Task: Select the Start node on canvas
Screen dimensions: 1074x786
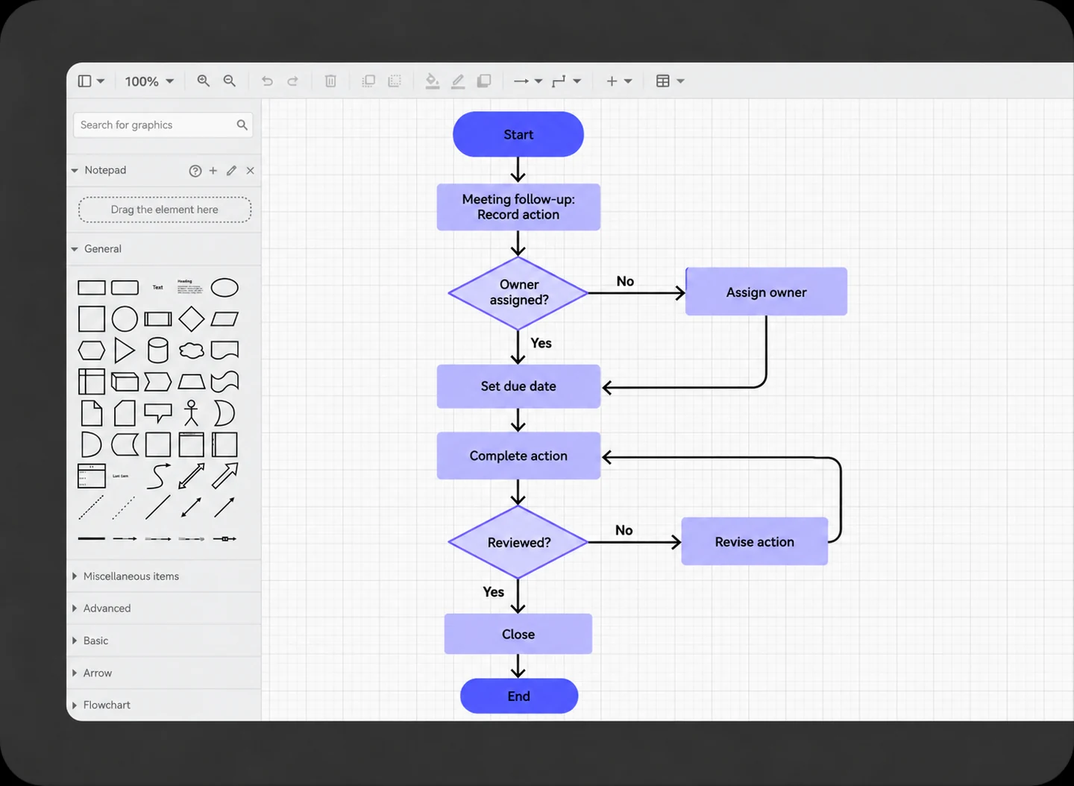Action: click(x=518, y=134)
